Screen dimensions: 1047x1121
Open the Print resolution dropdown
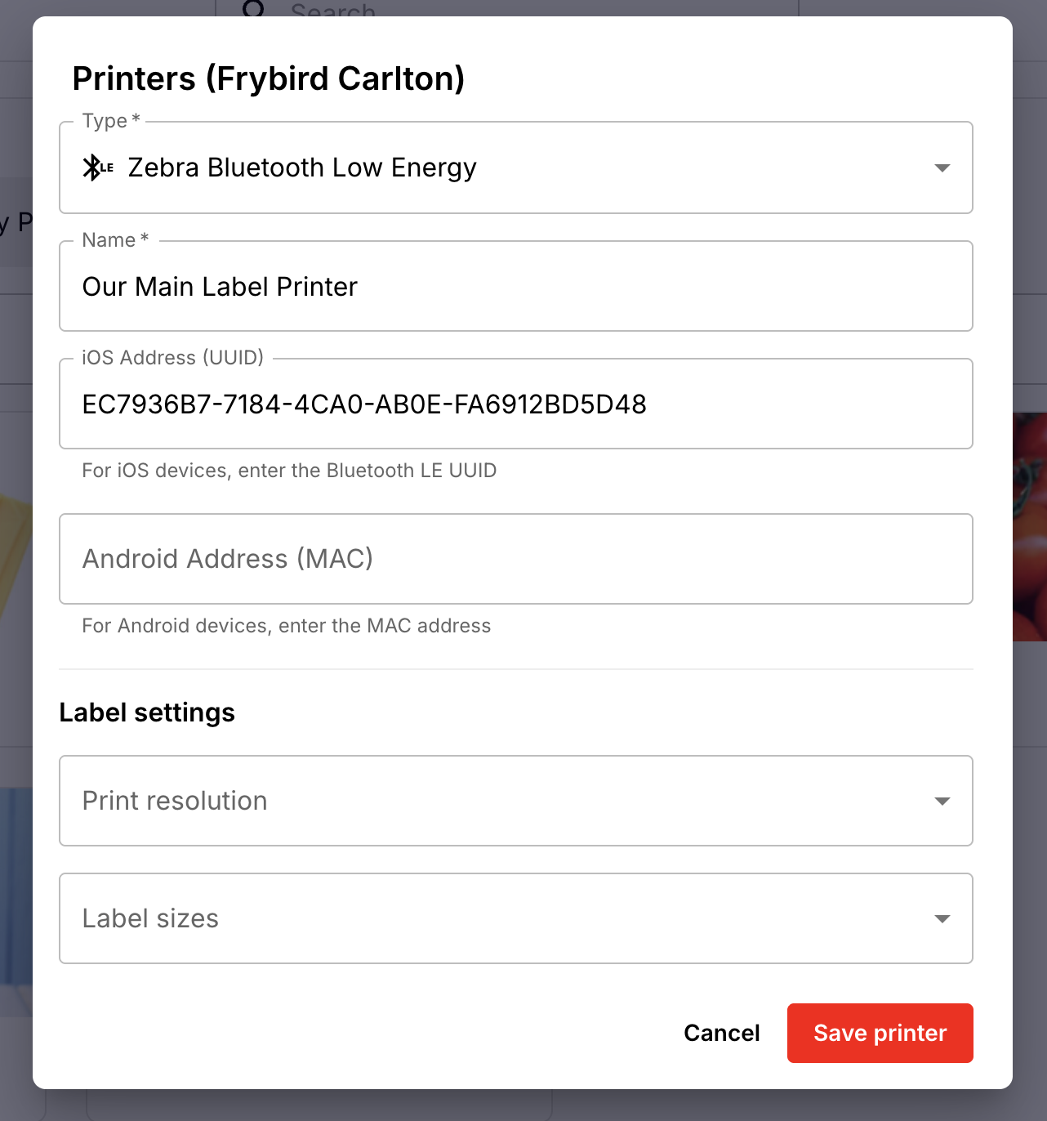516,801
